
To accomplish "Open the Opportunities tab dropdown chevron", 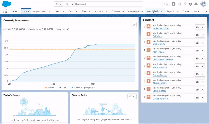I will 49,11.
